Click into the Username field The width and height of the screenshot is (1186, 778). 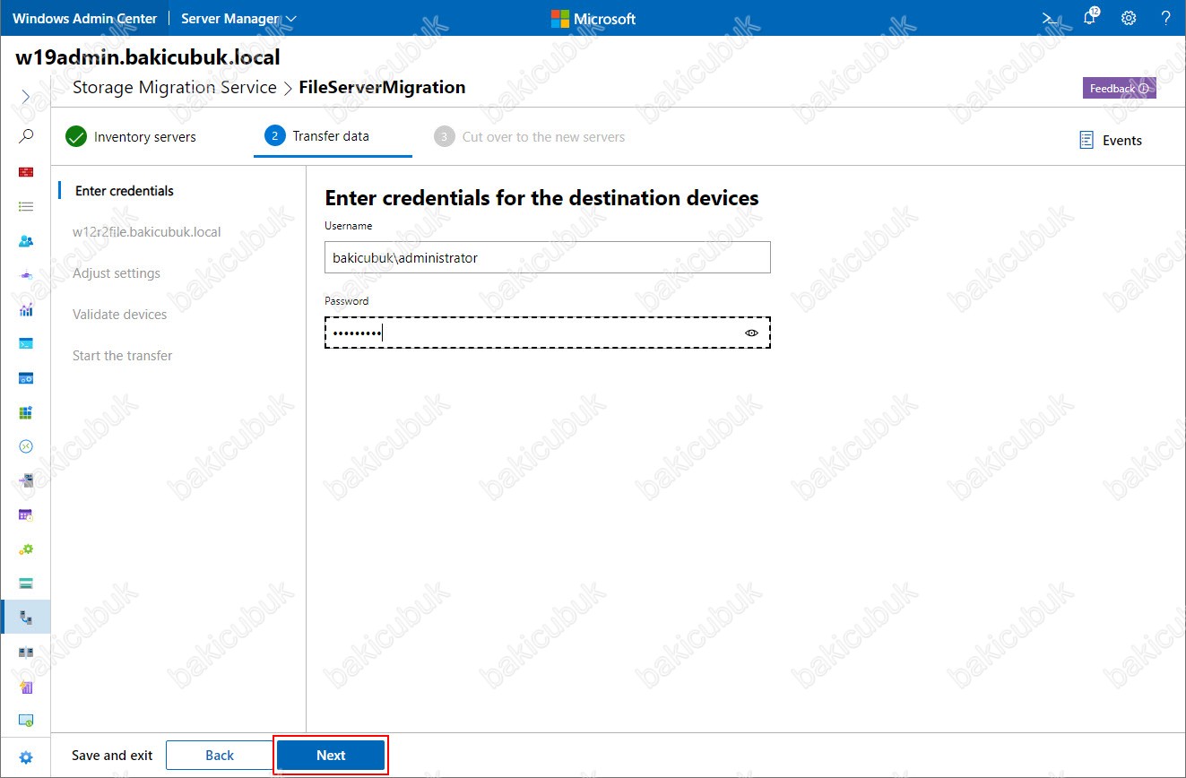(x=548, y=257)
